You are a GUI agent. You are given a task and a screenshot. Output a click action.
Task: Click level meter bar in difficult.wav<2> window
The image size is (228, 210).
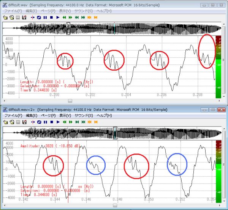[x=218, y=172]
